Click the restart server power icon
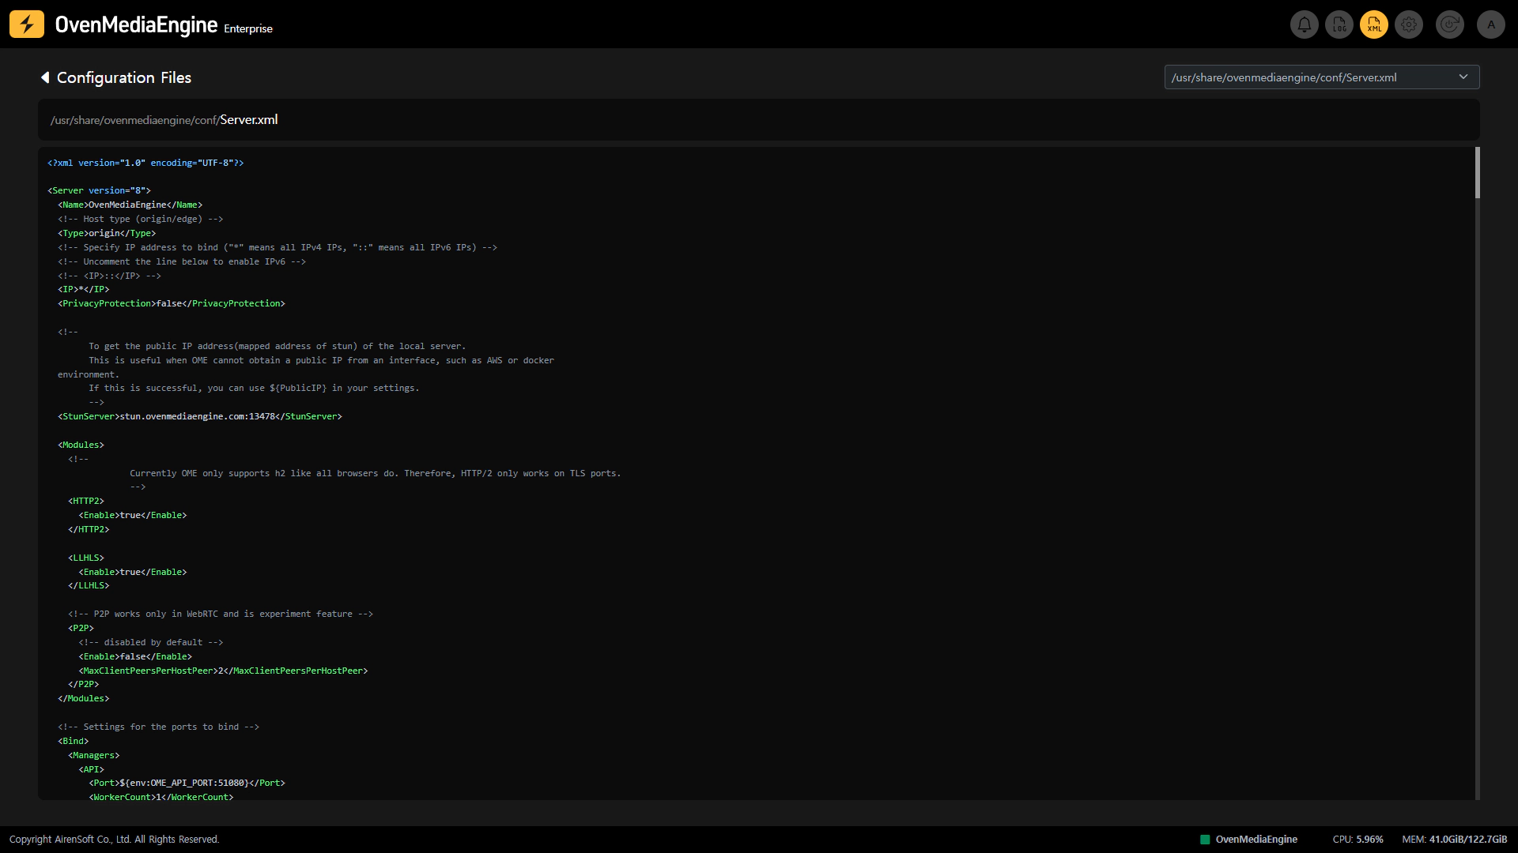 pos(1450,24)
